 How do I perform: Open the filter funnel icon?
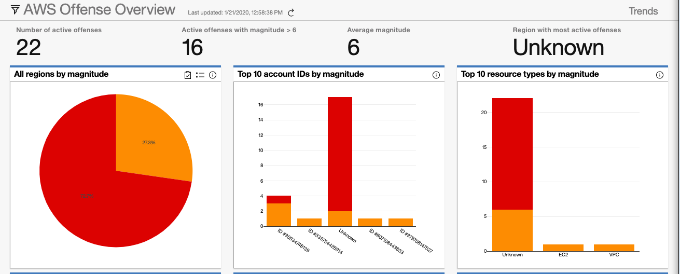[15, 10]
